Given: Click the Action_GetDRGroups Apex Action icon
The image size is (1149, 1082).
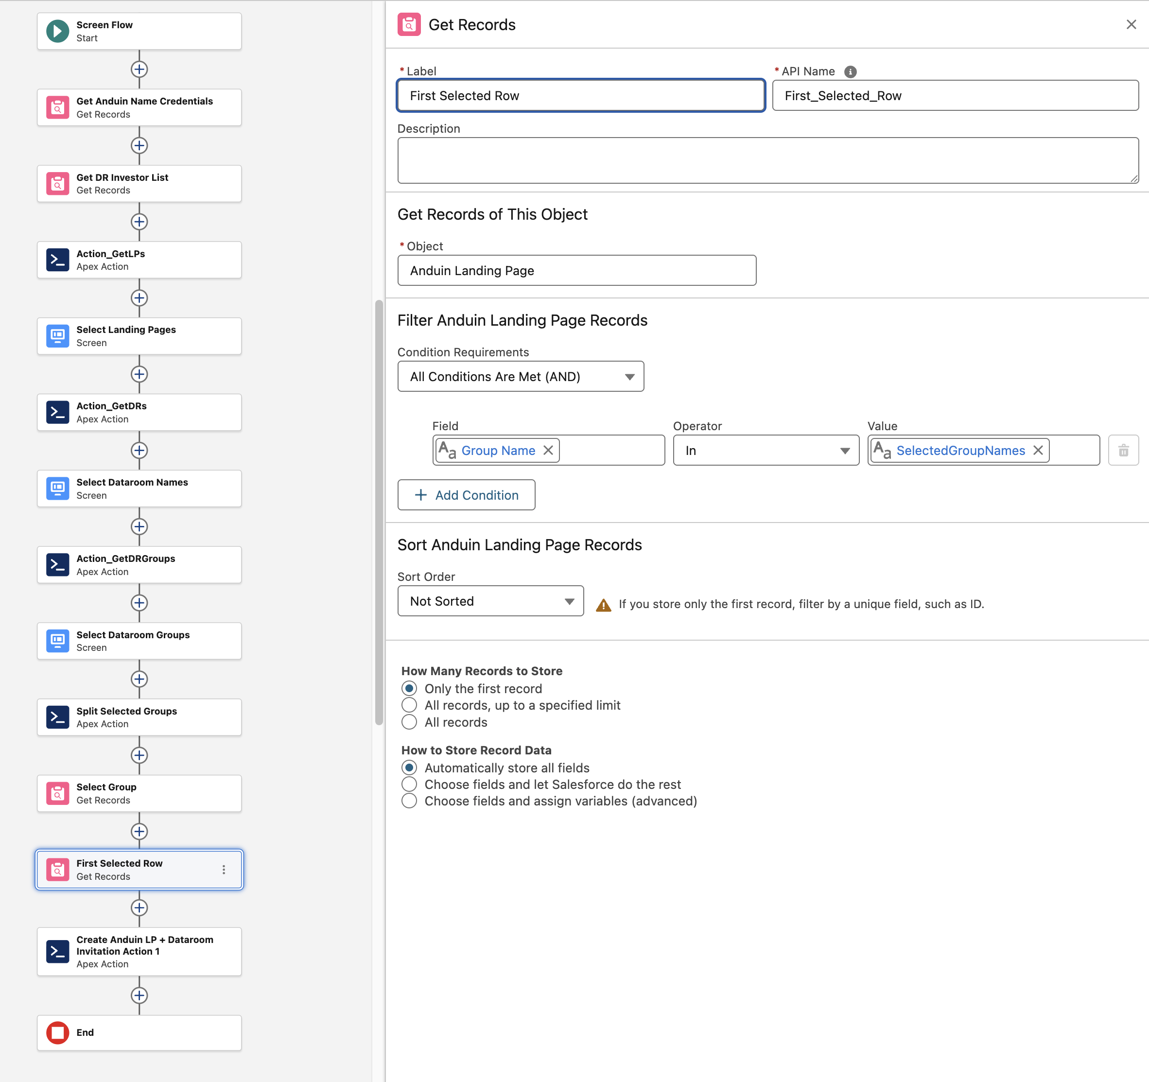Looking at the screenshot, I should click(x=58, y=565).
